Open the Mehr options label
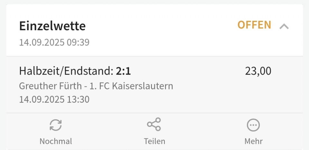 253,141
